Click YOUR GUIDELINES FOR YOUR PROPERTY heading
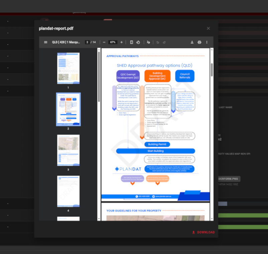 click(134, 211)
